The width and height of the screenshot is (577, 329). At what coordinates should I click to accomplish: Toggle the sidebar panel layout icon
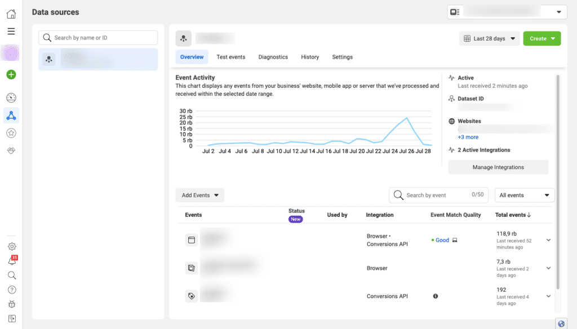click(x=12, y=319)
